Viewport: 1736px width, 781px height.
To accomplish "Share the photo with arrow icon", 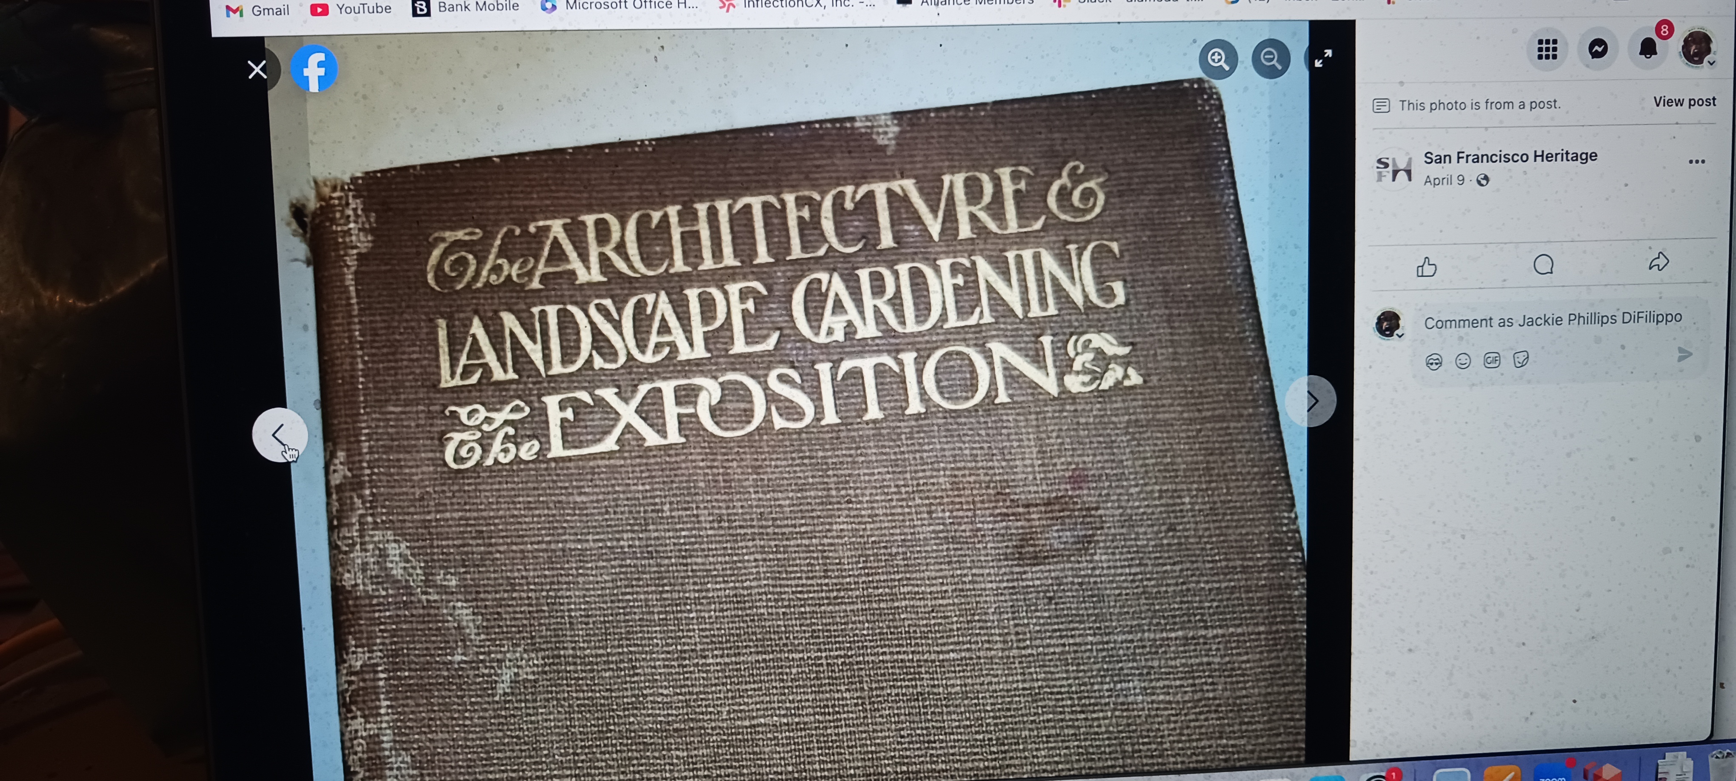I will coord(1659,262).
